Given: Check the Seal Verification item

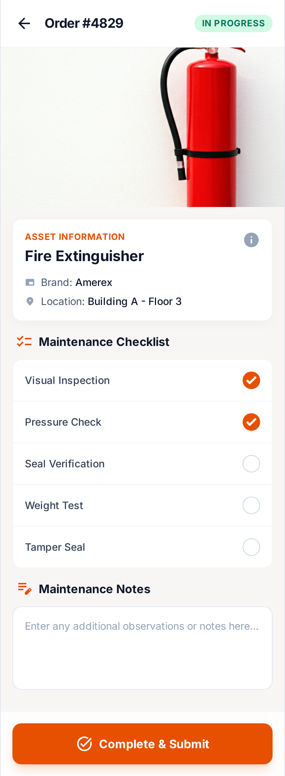Looking at the screenshot, I should pos(251,464).
